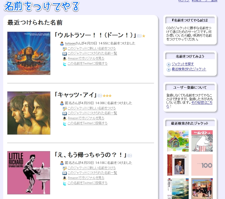Click the Twitter icon under the え、もう帰っちゃうの entry
Image resolution: width=225 pixels, height=199 pixels.
tap(65, 183)
